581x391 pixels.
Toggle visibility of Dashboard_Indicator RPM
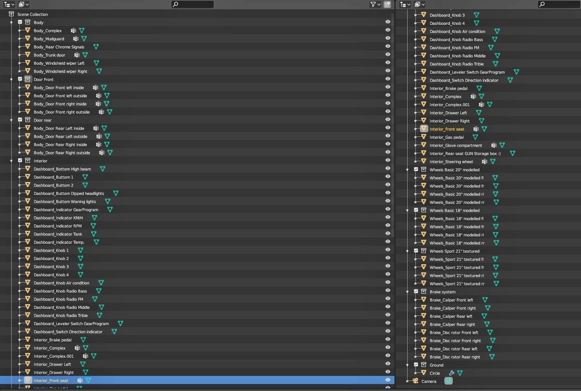click(x=387, y=226)
